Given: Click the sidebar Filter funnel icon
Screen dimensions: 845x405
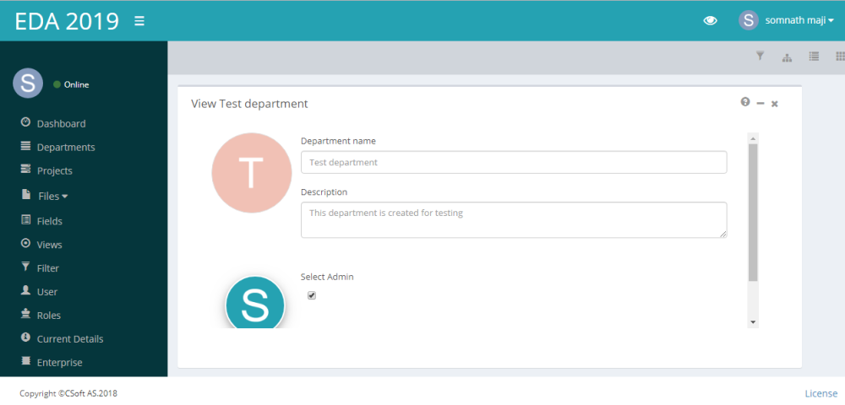Looking at the screenshot, I should pyautogui.click(x=25, y=267).
